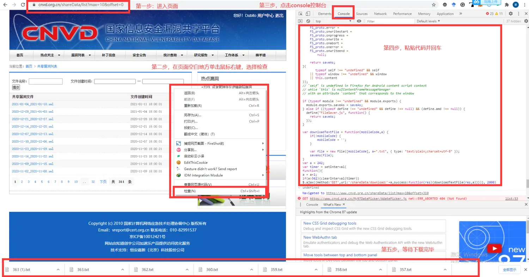Reload the page with the refresh icon
Image resolution: width=529 pixels, height=277 pixels.
23,5
